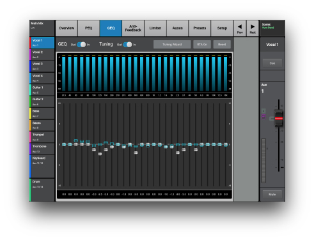Toggle the Tuning Out/In switch
314x240 pixels.
pos(127,45)
